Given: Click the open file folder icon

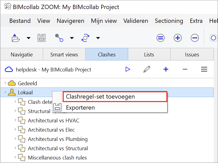Looking at the screenshot, I should (16, 38).
